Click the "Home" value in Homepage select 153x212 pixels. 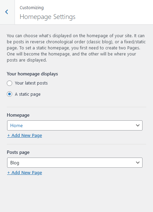point(17,125)
